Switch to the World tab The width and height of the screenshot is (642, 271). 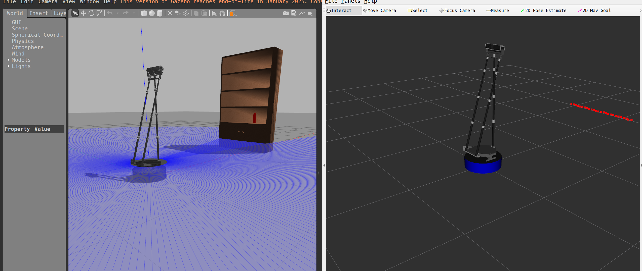point(15,13)
